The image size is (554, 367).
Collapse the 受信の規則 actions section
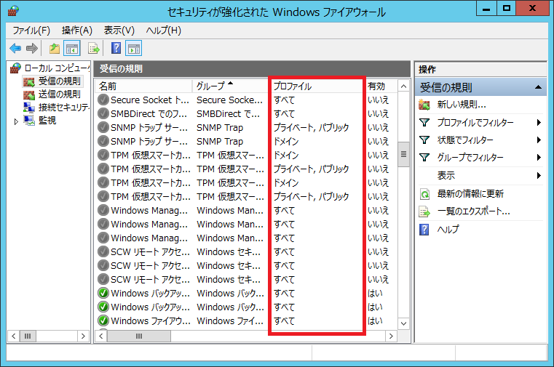point(538,87)
